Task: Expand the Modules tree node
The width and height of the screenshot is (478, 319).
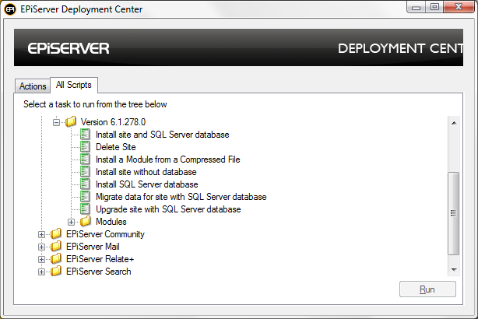Action: (x=71, y=222)
